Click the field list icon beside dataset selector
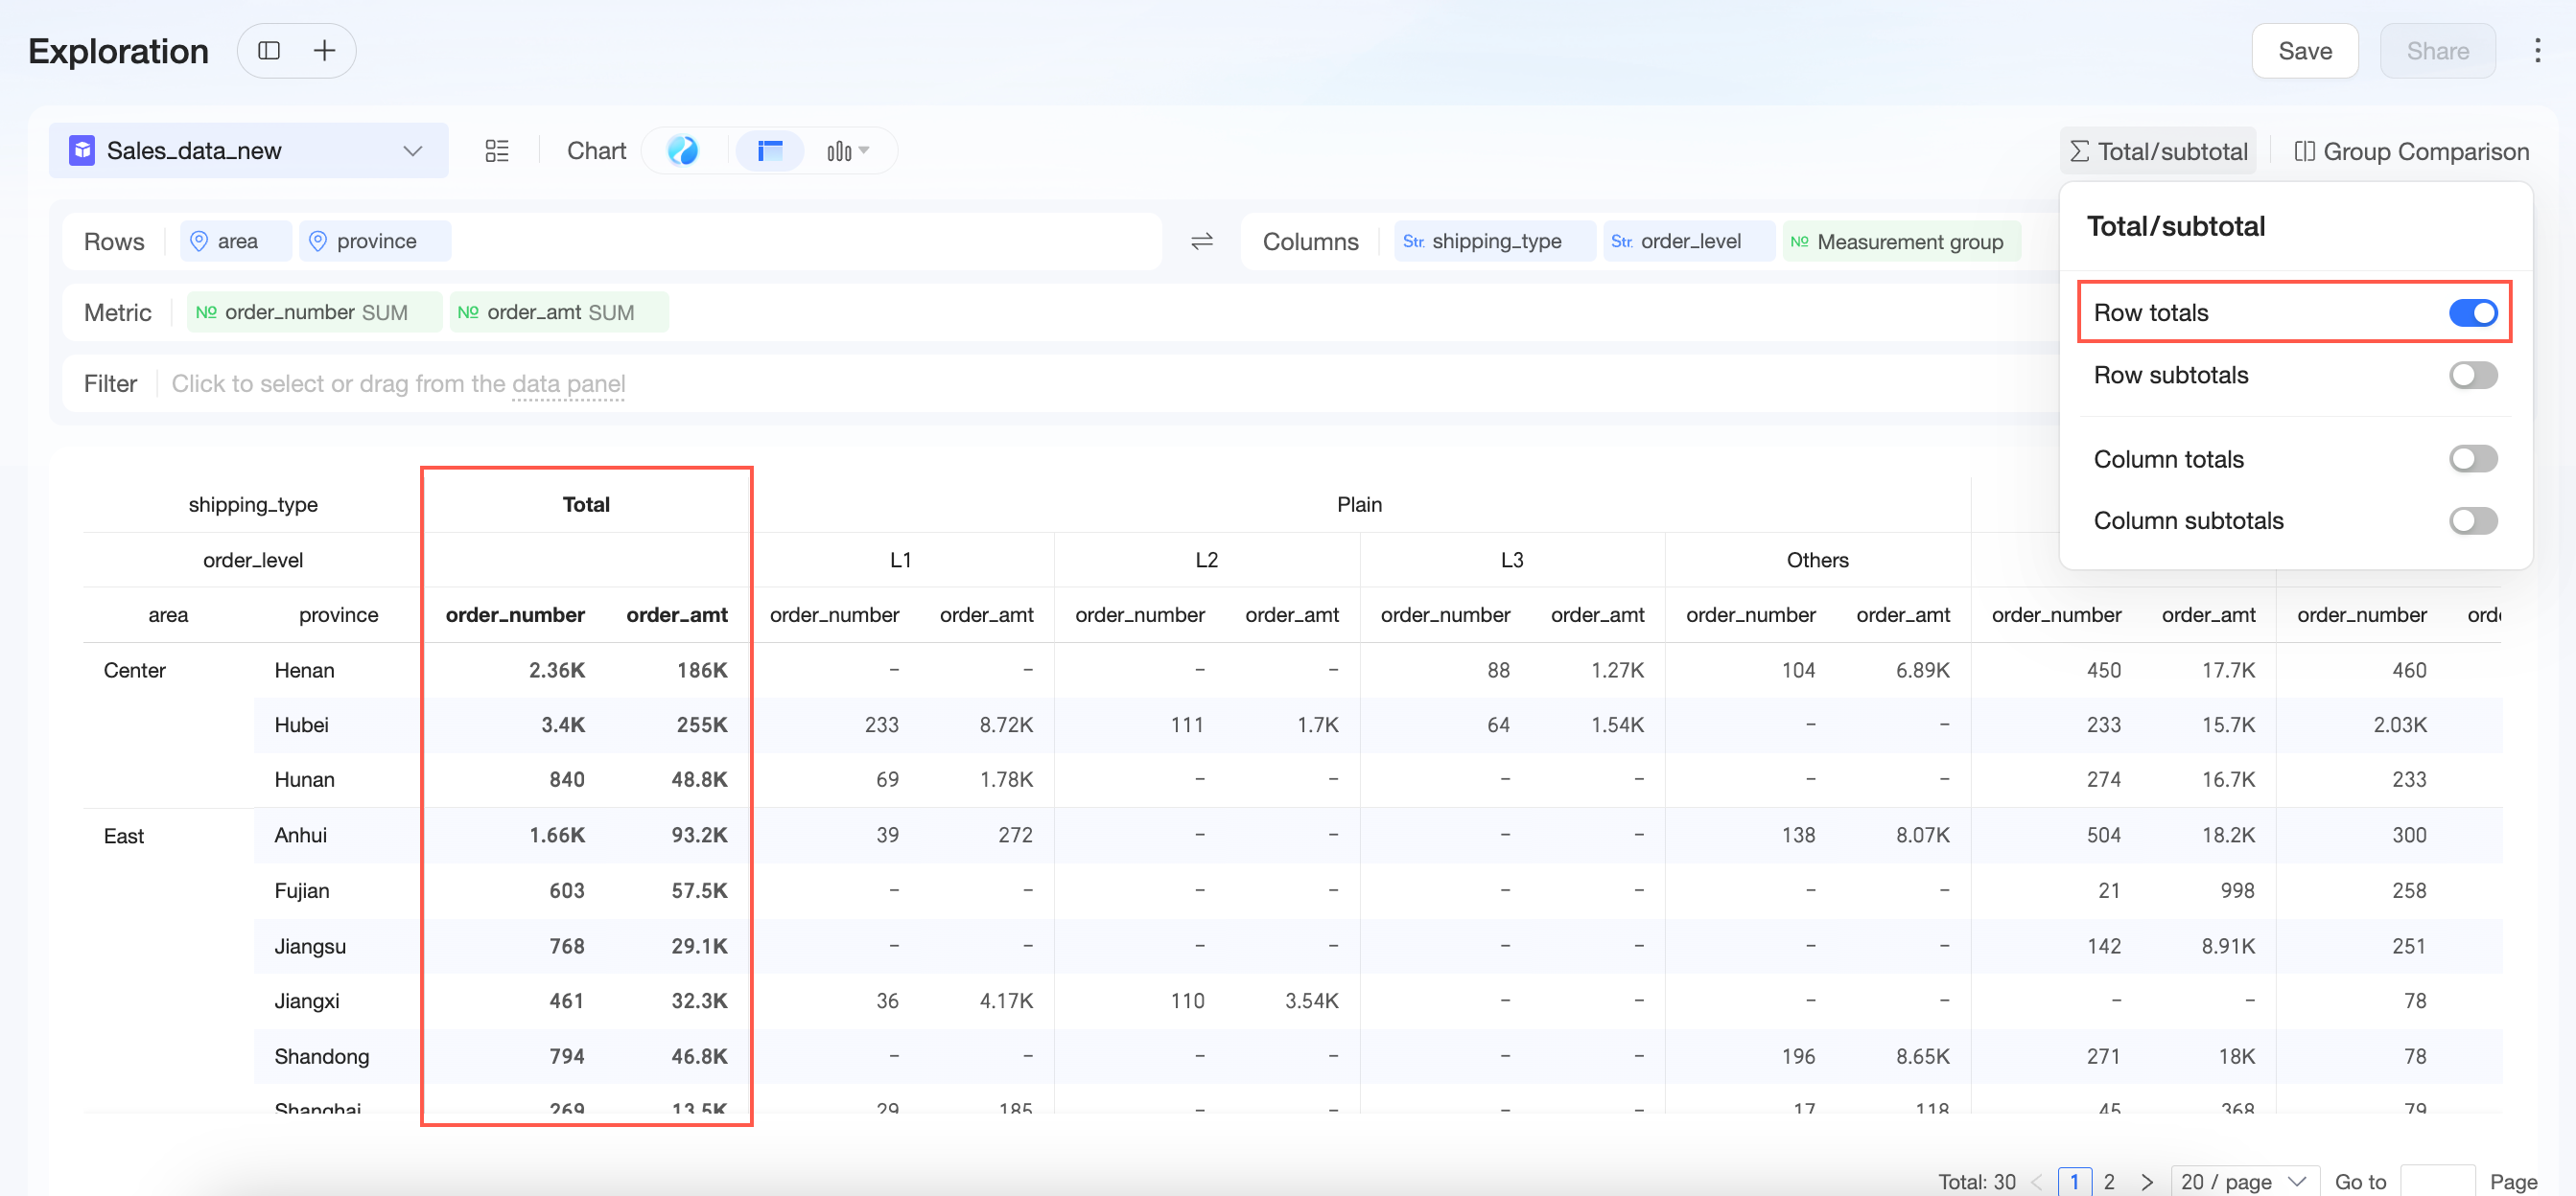The image size is (2576, 1196). click(x=497, y=150)
